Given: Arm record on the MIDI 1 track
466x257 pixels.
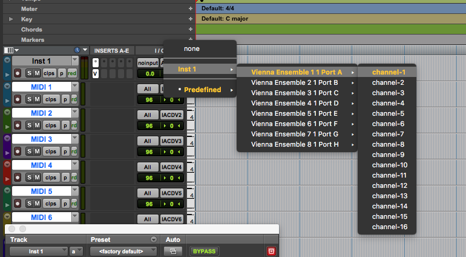Looking at the screenshot, I should 18,99.
